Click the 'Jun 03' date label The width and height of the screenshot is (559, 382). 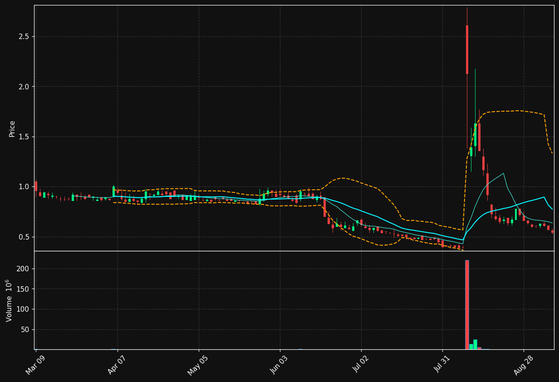(279, 365)
